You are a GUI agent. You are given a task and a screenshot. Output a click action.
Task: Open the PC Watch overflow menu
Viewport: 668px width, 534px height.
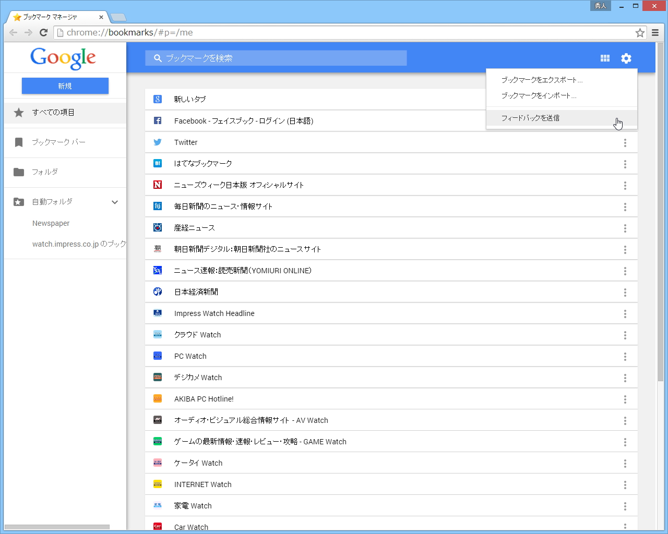(625, 356)
